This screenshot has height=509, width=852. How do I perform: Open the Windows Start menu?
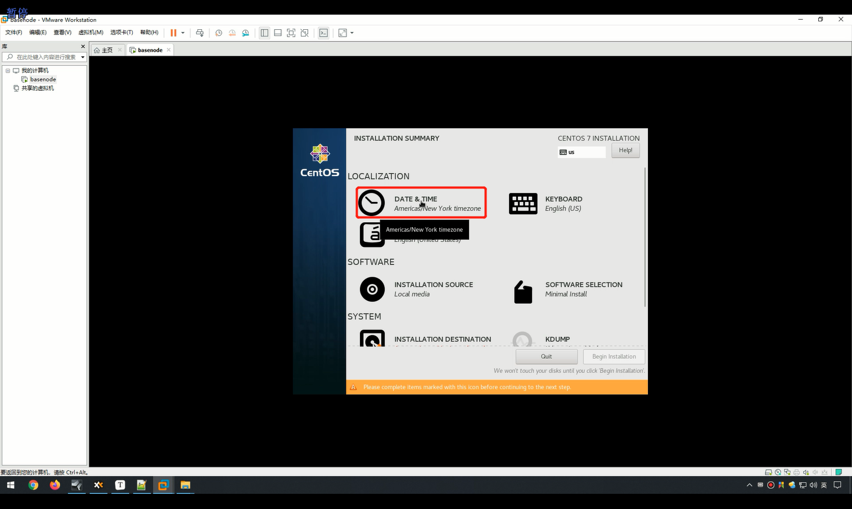11,485
